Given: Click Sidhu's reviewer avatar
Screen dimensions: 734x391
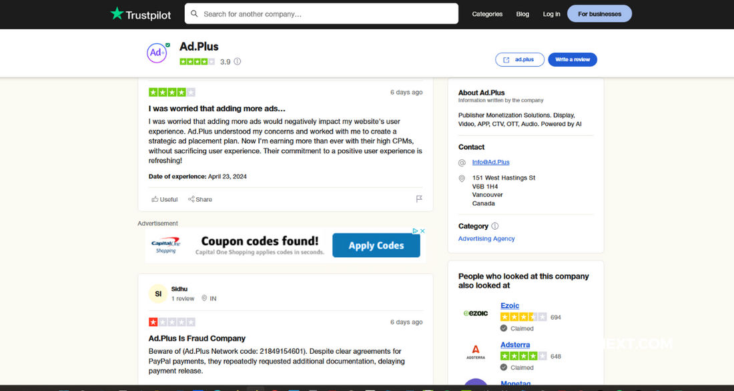Looking at the screenshot, I should click(x=157, y=294).
